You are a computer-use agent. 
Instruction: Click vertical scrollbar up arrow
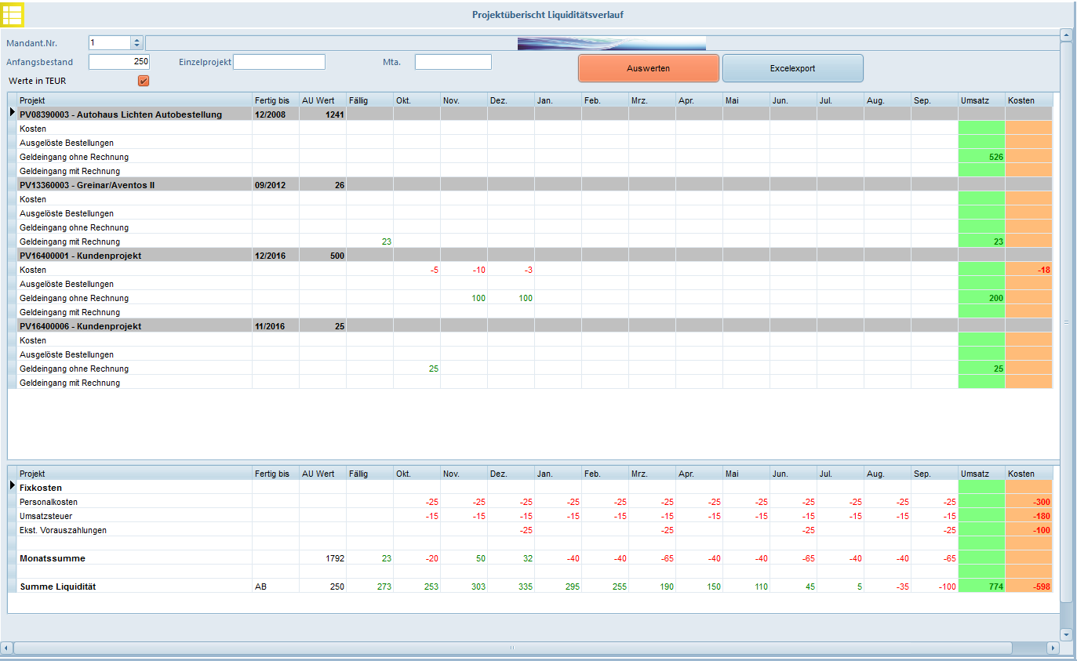pos(1066,35)
